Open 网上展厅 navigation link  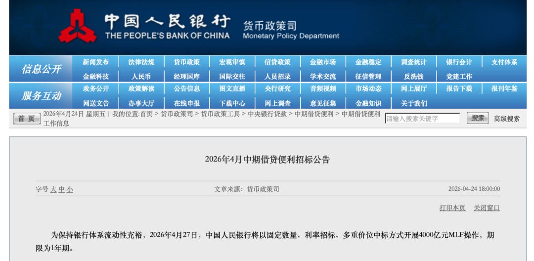point(414,89)
